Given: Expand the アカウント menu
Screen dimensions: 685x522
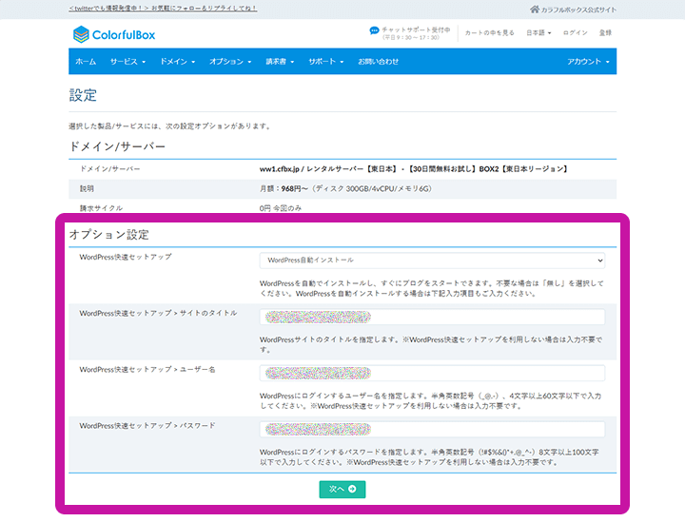Looking at the screenshot, I should tap(587, 62).
